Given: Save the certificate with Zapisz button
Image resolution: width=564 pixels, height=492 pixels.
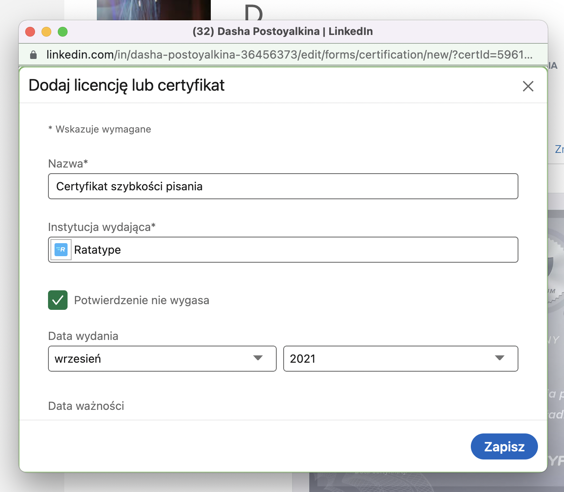Looking at the screenshot, I should pos(504,446).
